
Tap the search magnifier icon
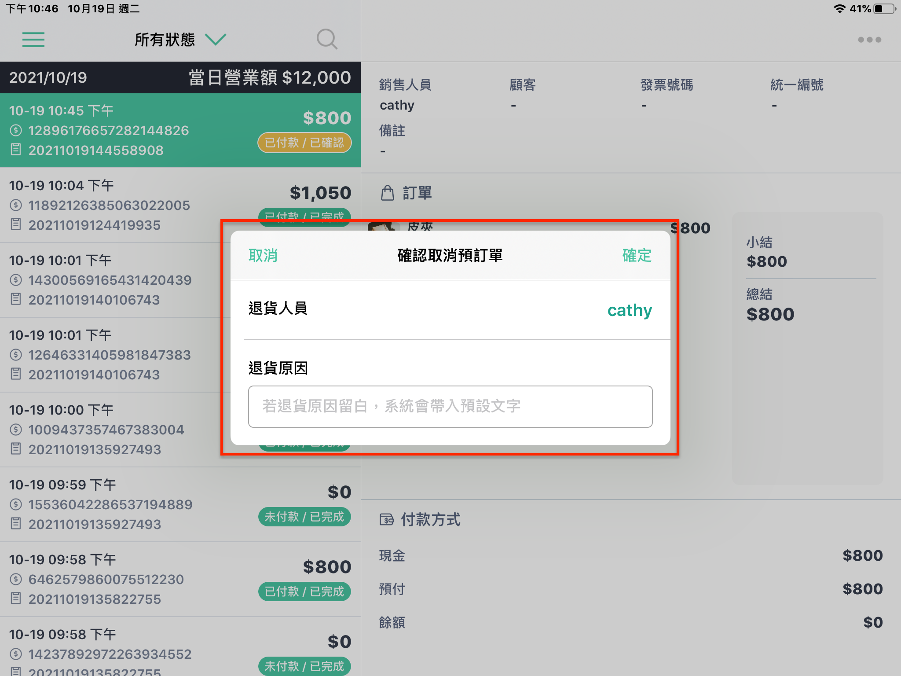point(327,40)
